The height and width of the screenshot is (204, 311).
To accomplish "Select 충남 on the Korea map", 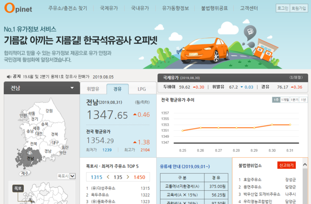I will tap(30, 131).
